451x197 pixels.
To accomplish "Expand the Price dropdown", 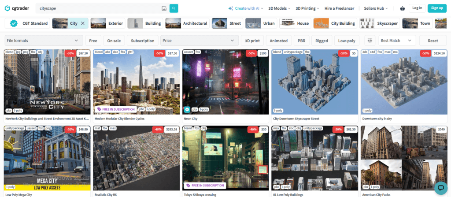I will click(200, 41).
